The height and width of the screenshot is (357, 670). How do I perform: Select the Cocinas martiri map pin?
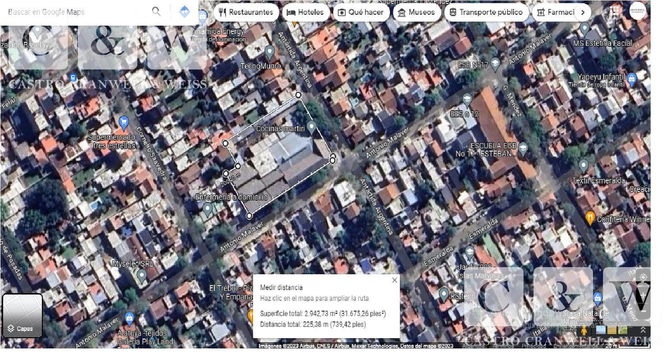[311, 127]
